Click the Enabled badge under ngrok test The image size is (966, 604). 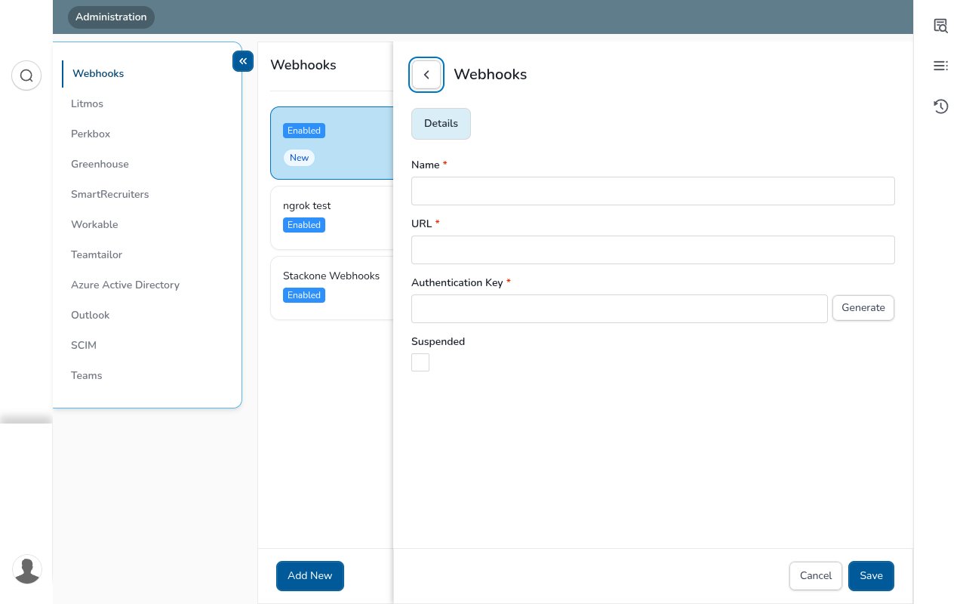tap(304, 225)
